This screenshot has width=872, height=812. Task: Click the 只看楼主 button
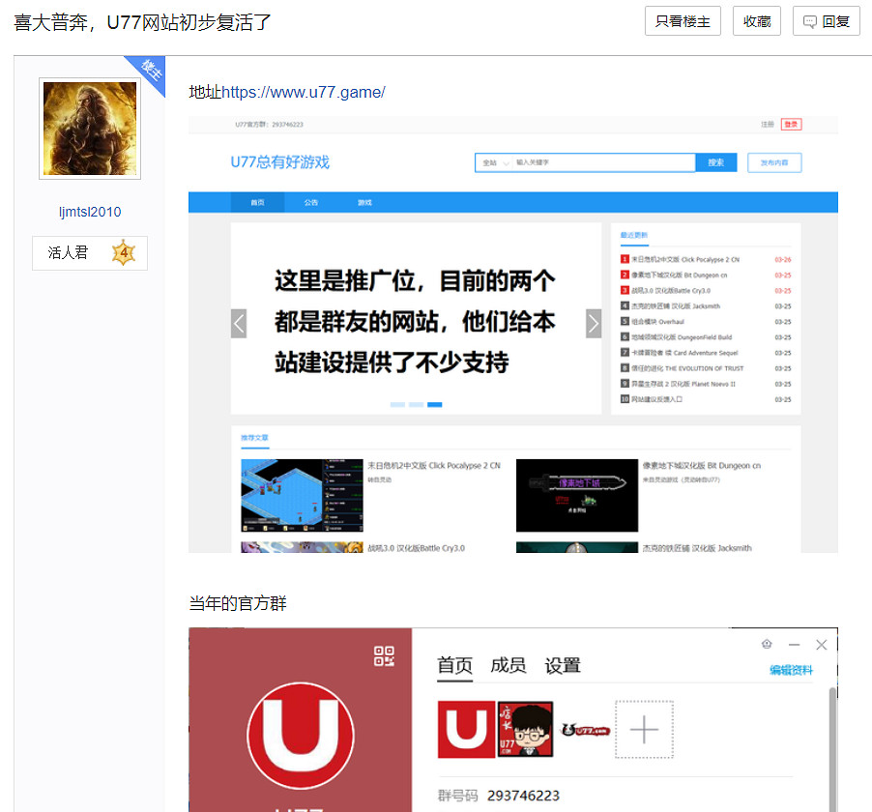click(682, 20)
